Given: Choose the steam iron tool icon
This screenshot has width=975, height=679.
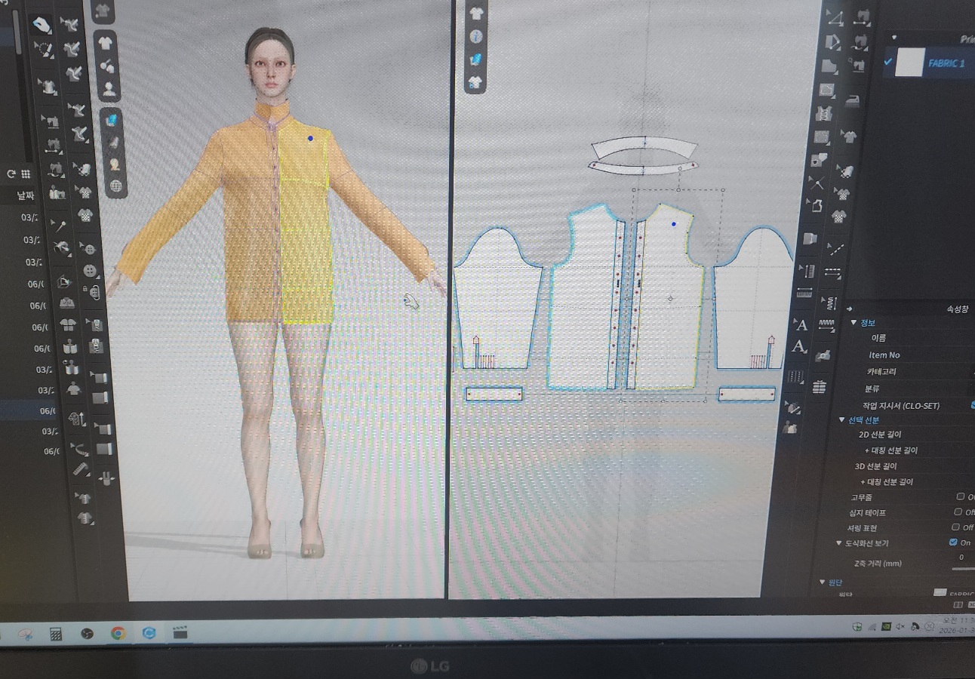Looking at the screenshot, I should click(852, 98).
